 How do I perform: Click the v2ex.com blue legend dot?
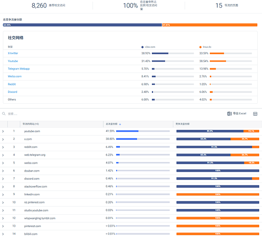[142, 47]
